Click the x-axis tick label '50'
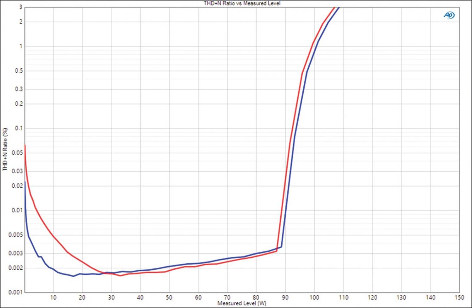 tap(169, 297)
